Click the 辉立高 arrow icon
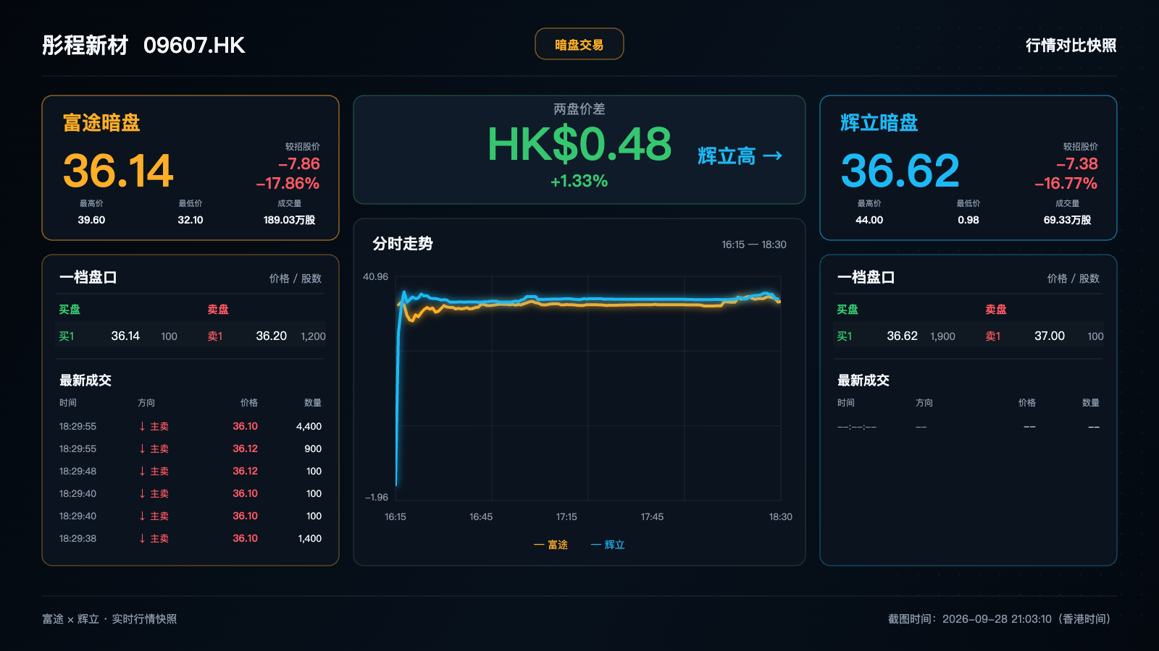The image size is (1159, 651). (x=772, y=156)
